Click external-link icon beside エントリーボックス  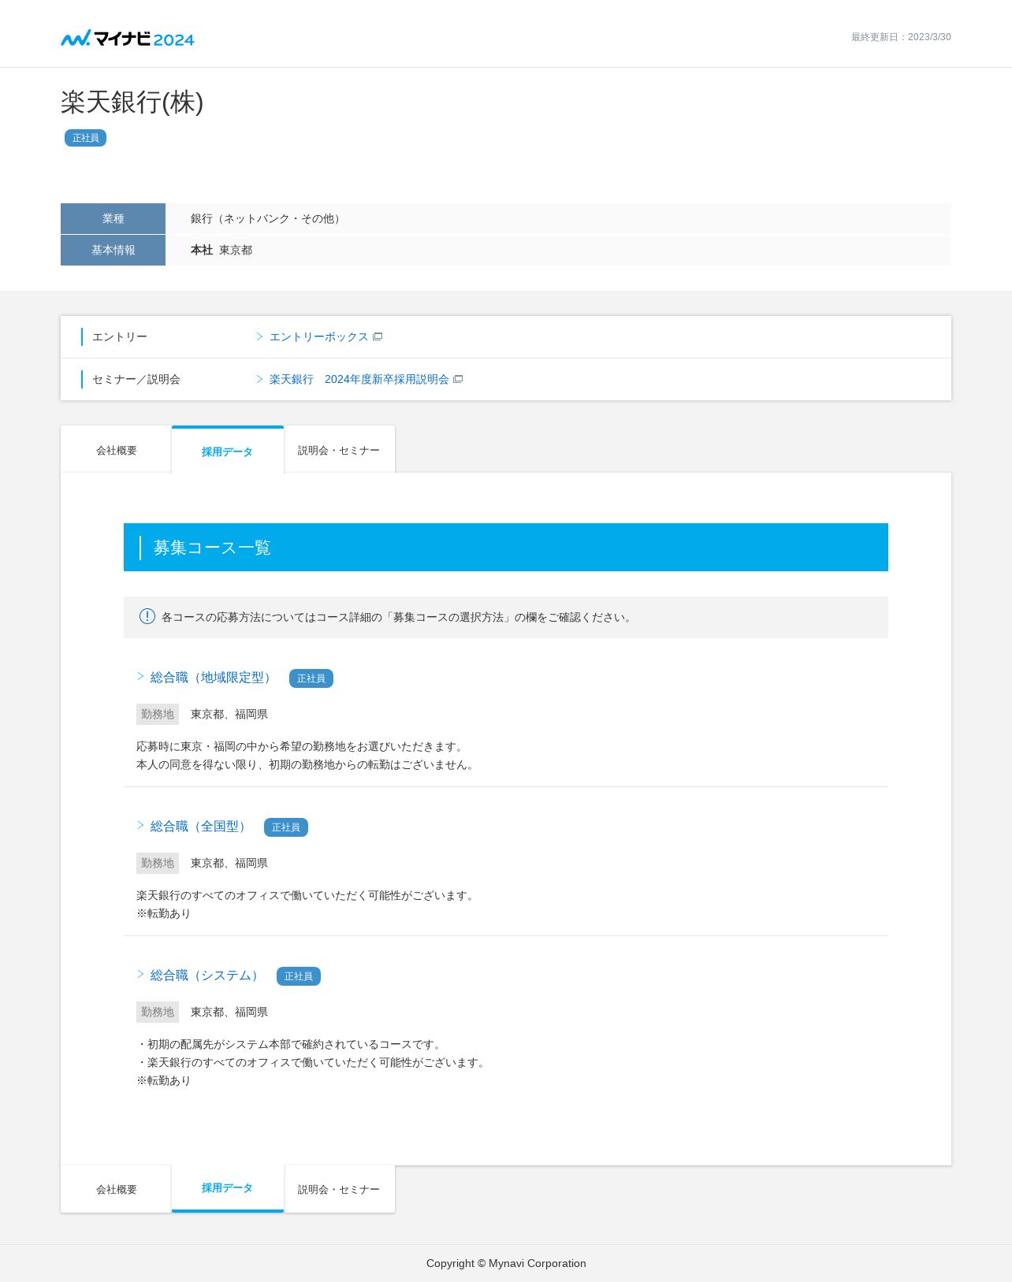[x=378, y=336]
